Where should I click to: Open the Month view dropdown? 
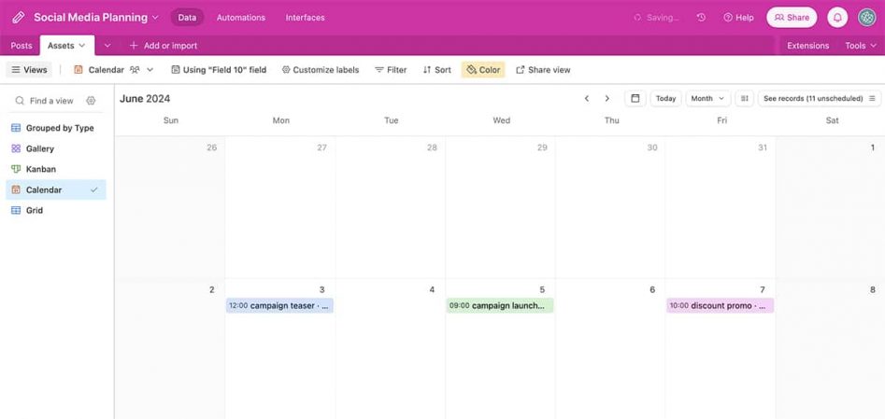point(707,98)
